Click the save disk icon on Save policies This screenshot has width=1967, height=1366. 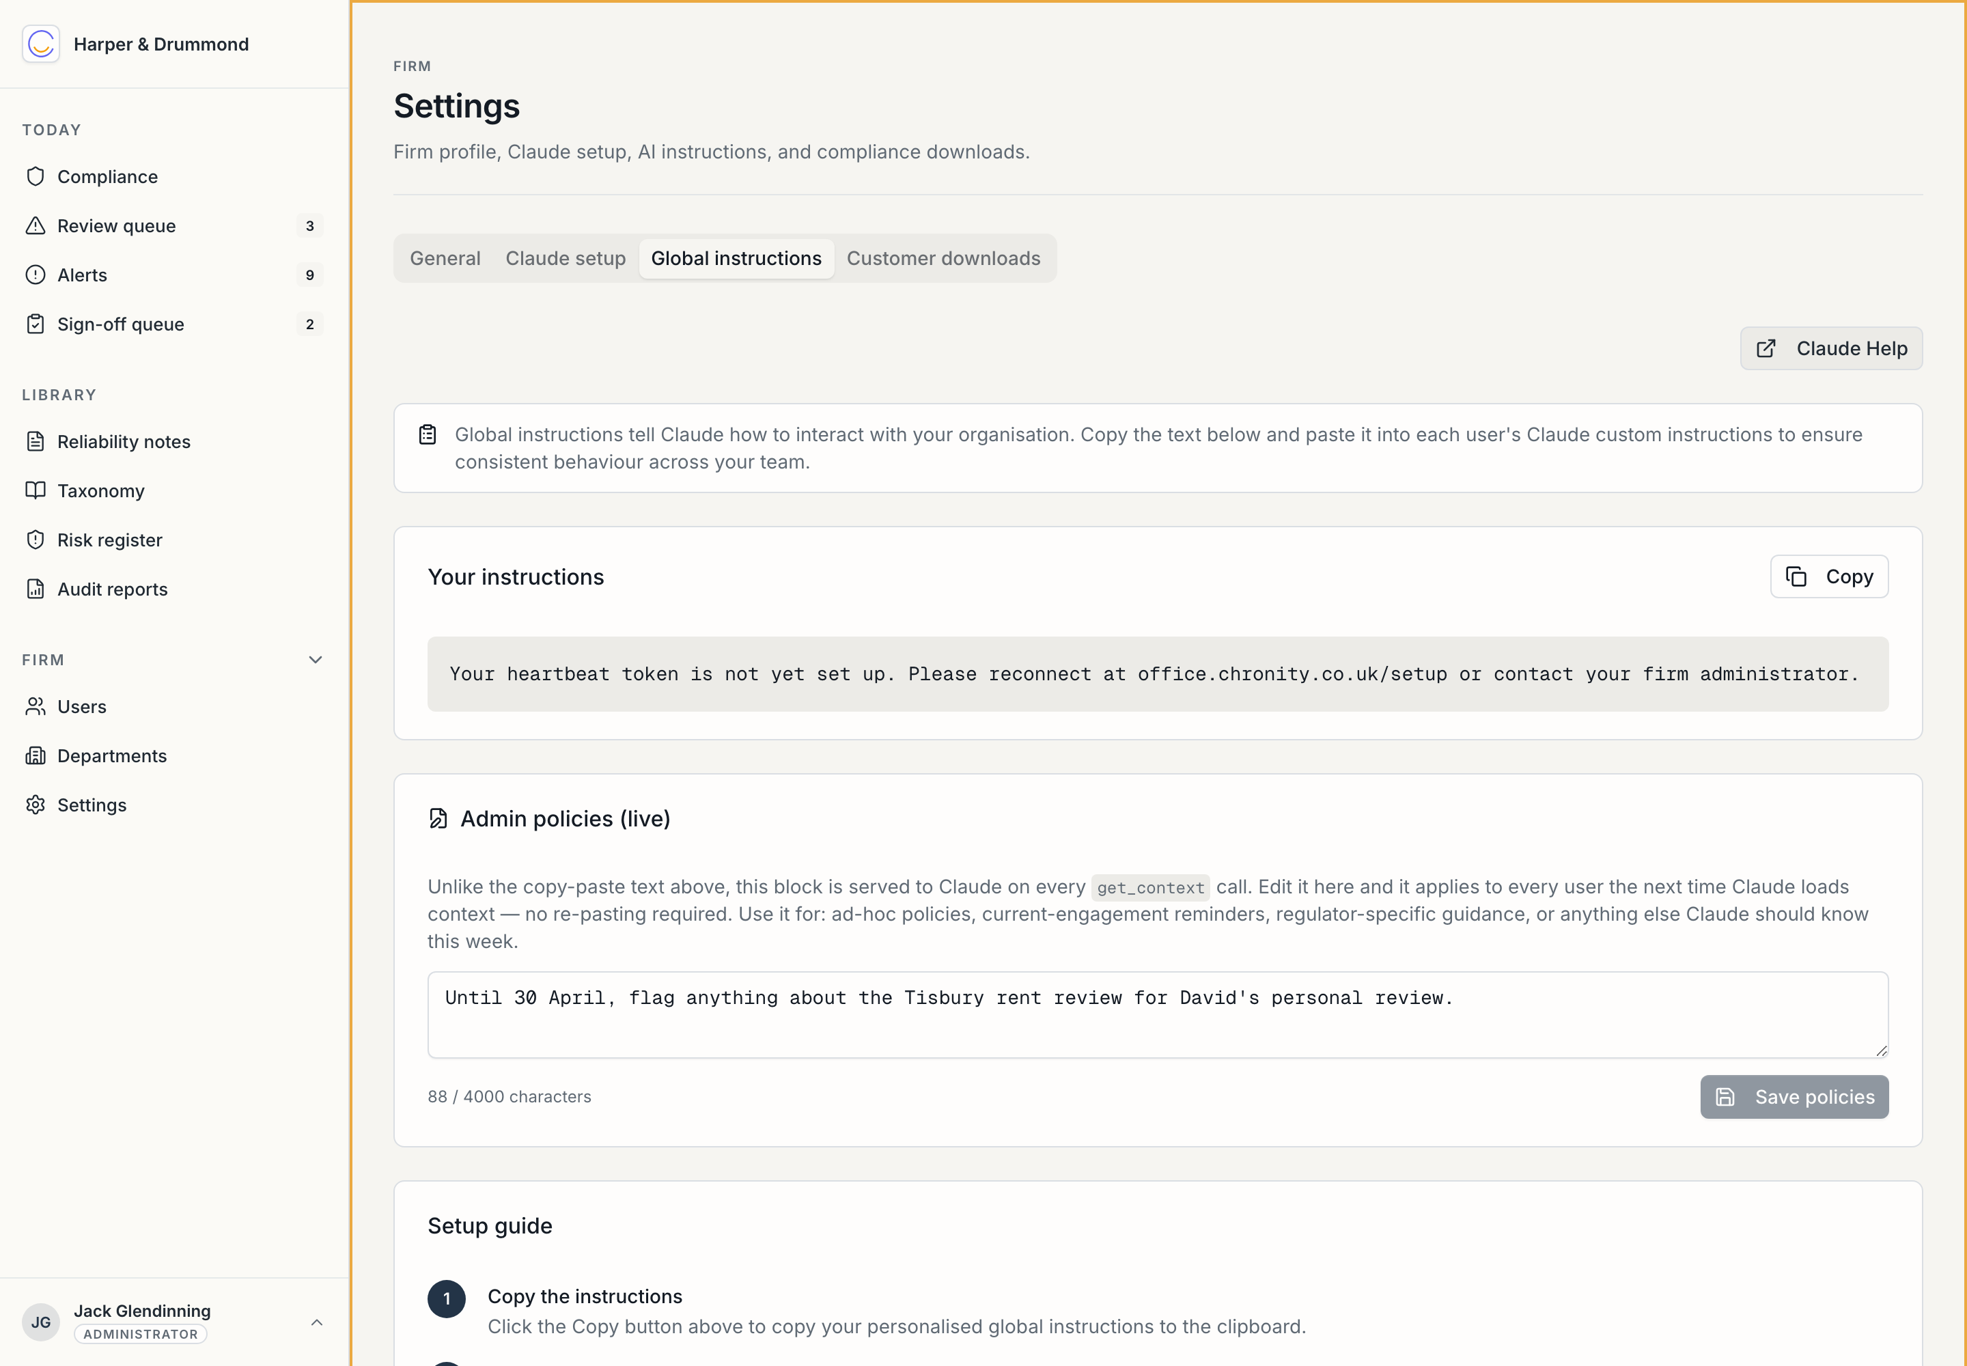[x=1725, y=1096]
